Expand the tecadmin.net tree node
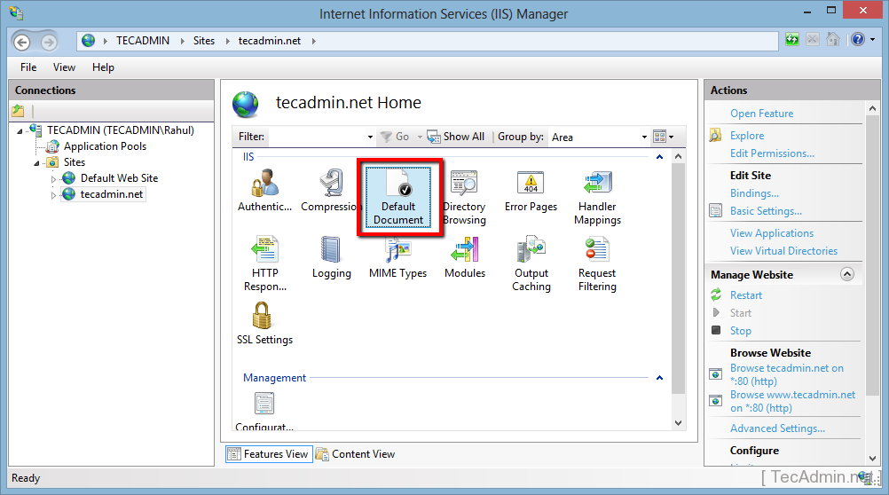889x495 pixels. [54, 195]
